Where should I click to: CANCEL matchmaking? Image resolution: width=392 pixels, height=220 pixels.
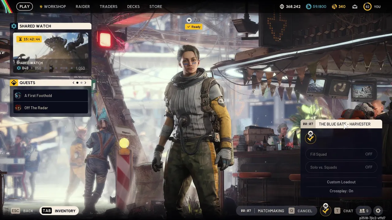(300, 211)
